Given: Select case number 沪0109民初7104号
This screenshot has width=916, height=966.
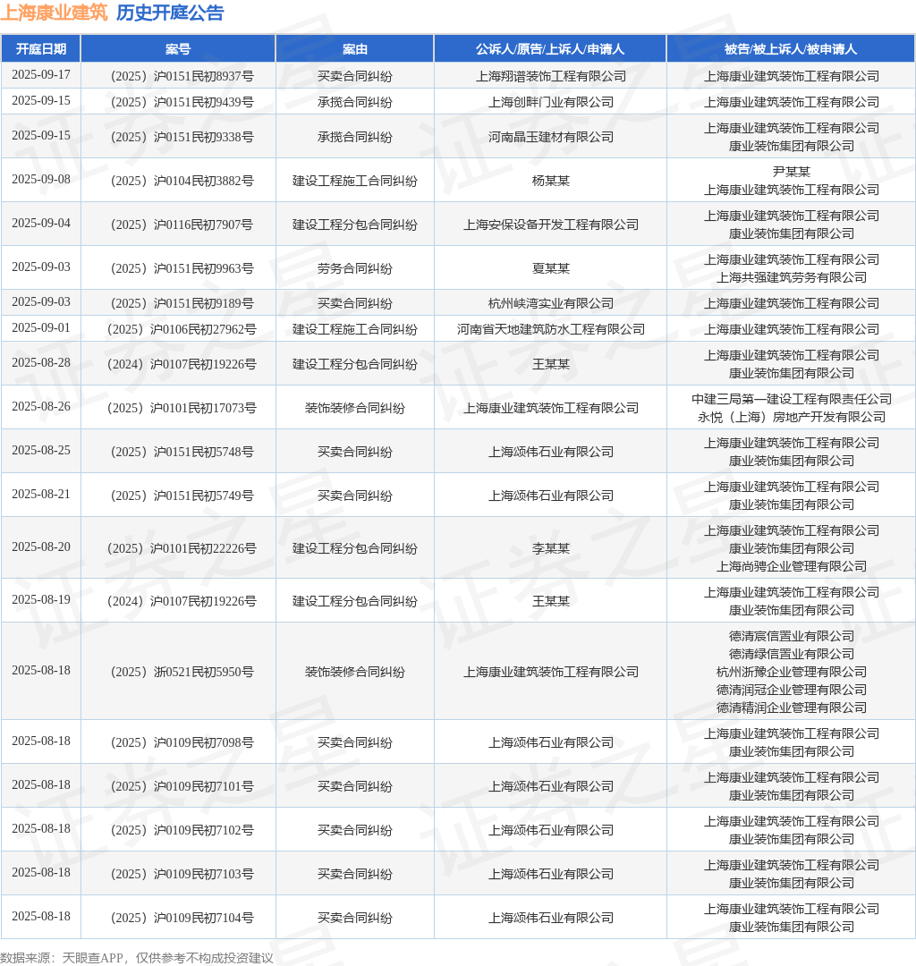Looking at the screenshot, I should pyautogui.click(x=182, y=918).
